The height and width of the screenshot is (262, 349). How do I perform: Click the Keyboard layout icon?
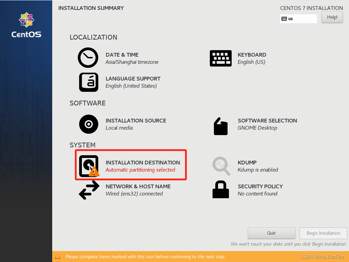pos(221,58)
